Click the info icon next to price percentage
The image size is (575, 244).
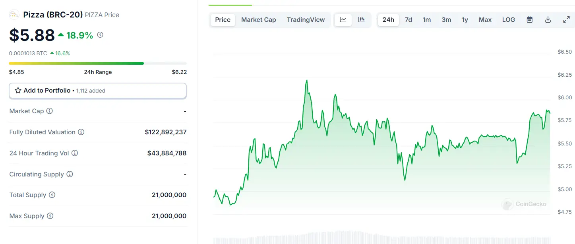[100, 35]
